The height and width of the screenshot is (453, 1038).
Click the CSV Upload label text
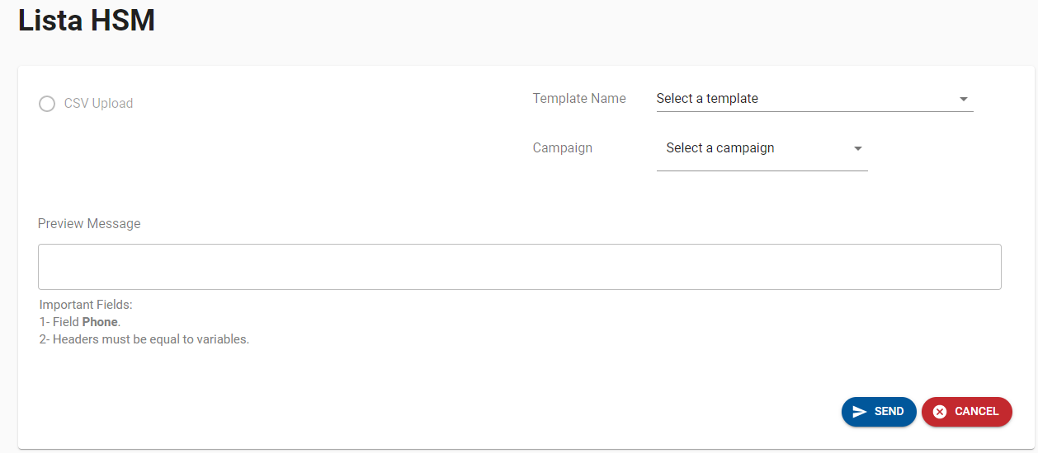[98, 104]
